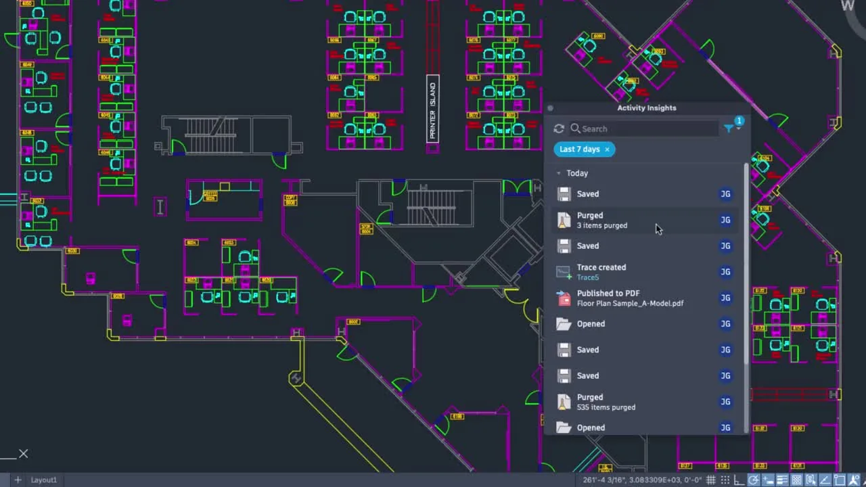Image resolution: width=866 pixels, height=487 pixels.
Task: Click the Published to PDF file icon
Action: click(564, 298)
